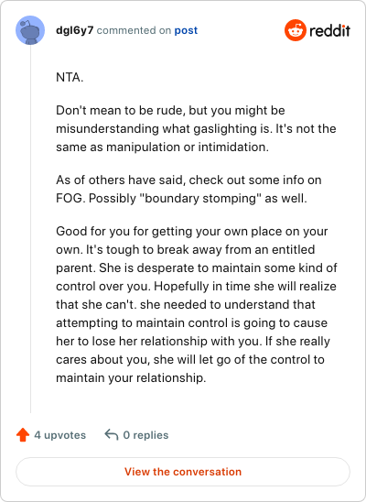The image size is (366, 502).
Task: Click the vertical thread line under the avatar
Action: click(31, 229)
